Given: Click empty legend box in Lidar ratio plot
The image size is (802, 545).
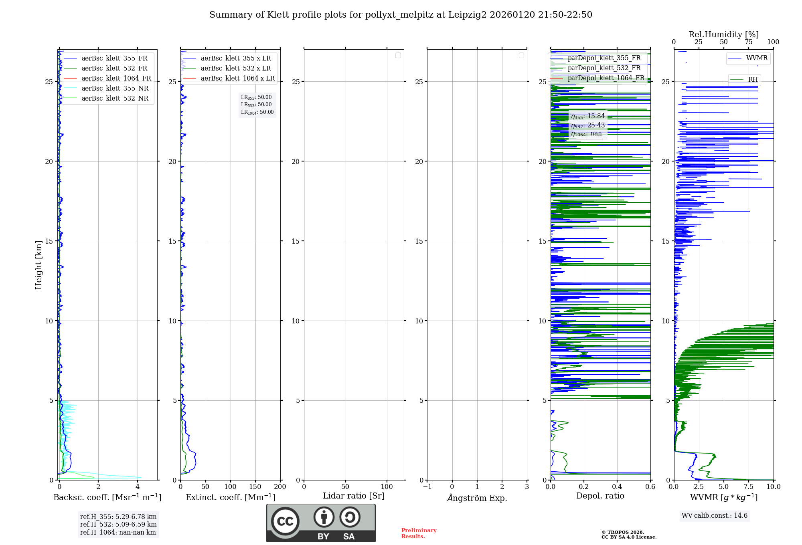Looking at the screenshot, I should pos(398,55).
